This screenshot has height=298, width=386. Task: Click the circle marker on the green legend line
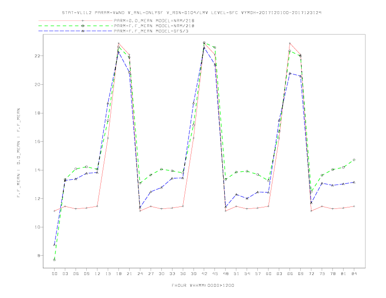[83, 26]
